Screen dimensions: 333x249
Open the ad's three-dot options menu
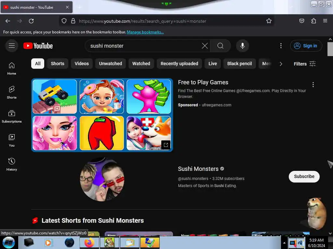click(x=313, y=85)
